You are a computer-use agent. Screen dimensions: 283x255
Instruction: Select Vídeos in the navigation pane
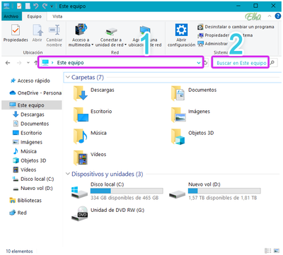pyautogui.click(x=25, y=170)
